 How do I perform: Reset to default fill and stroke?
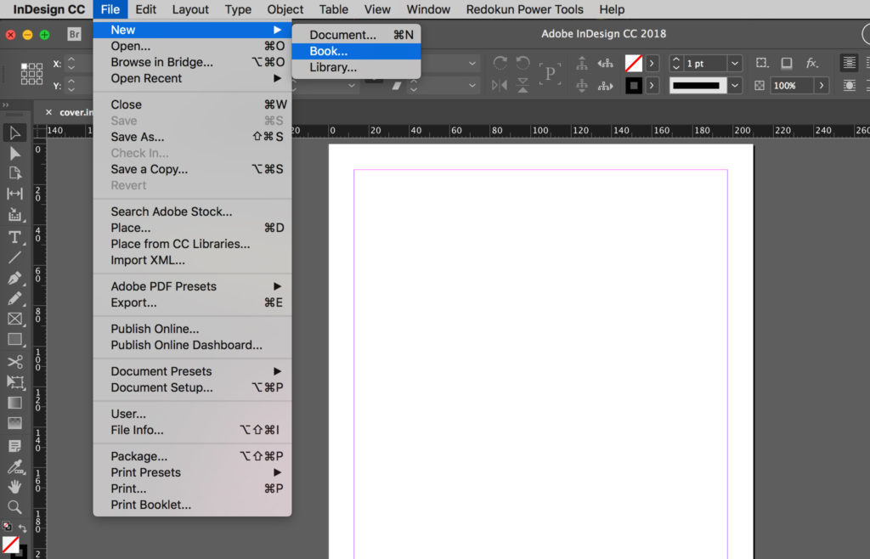click(x=7, y=526)
